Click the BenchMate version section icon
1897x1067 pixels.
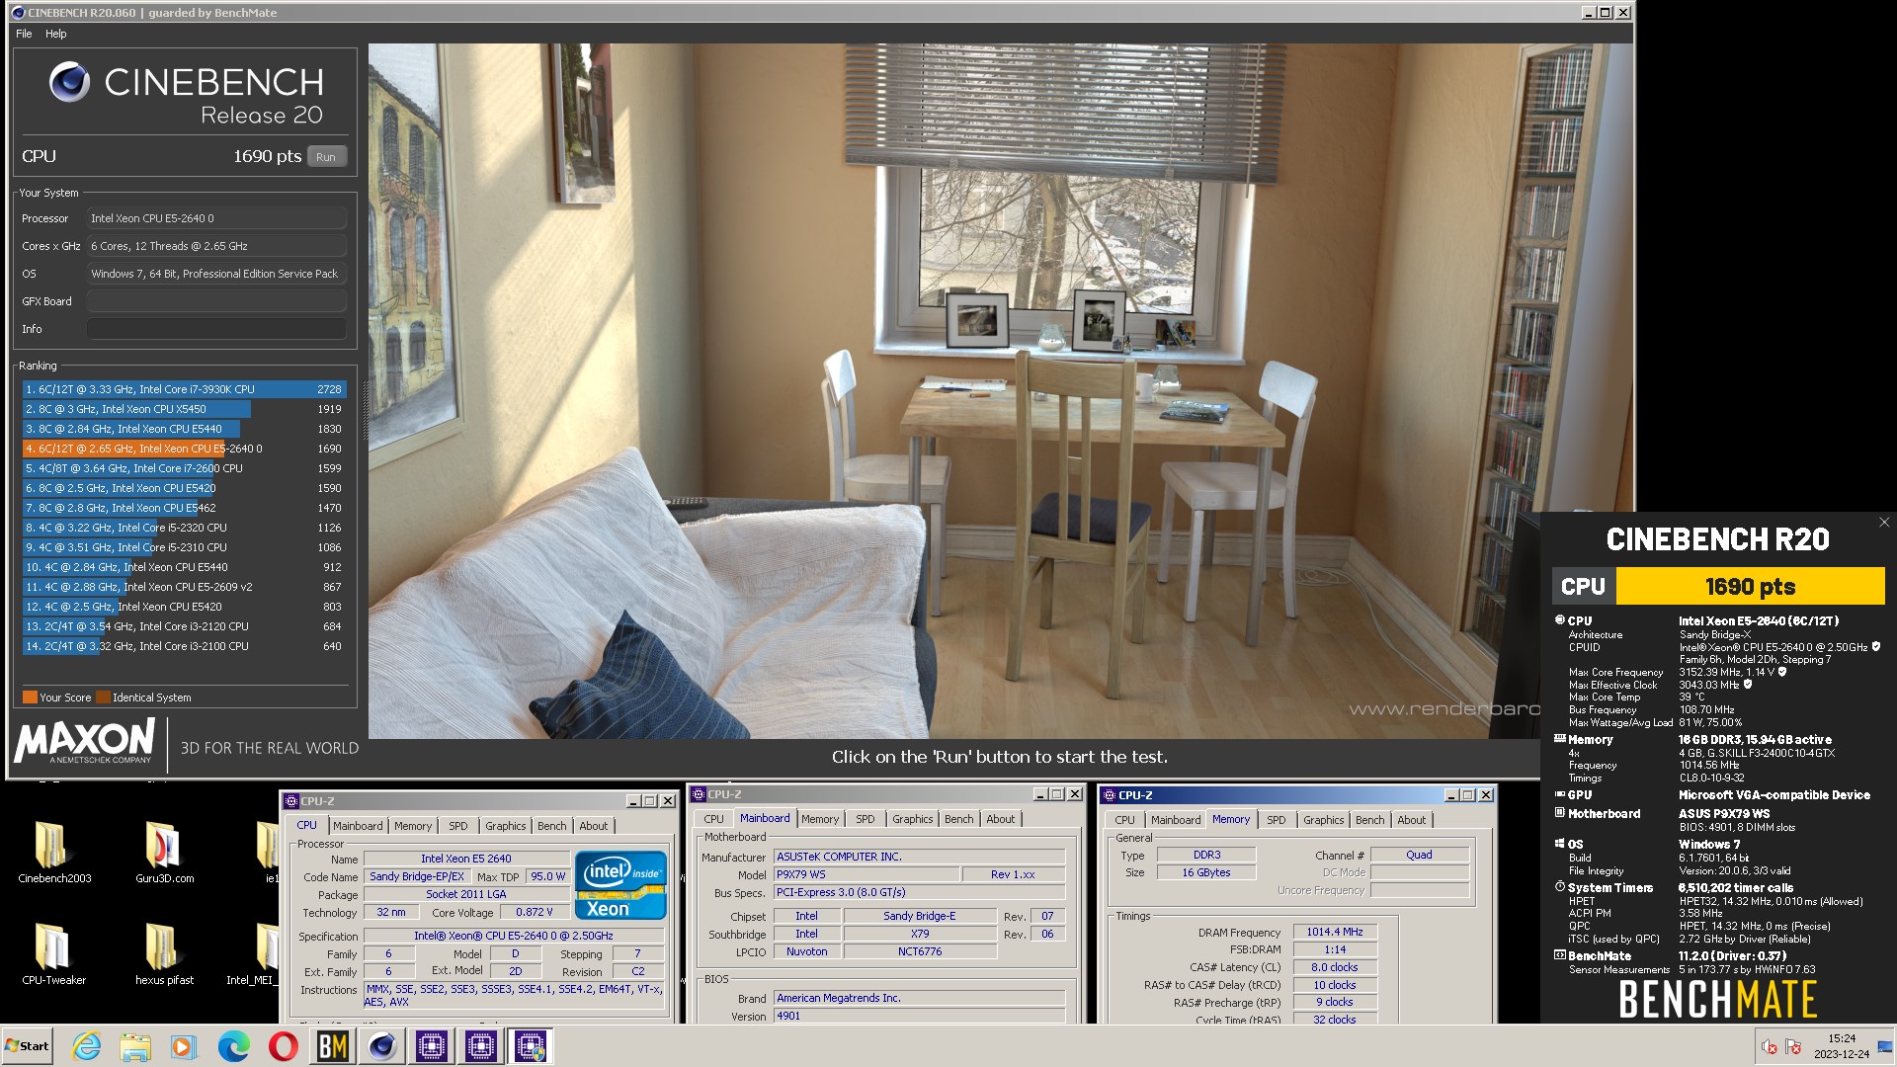(1560, 955)
